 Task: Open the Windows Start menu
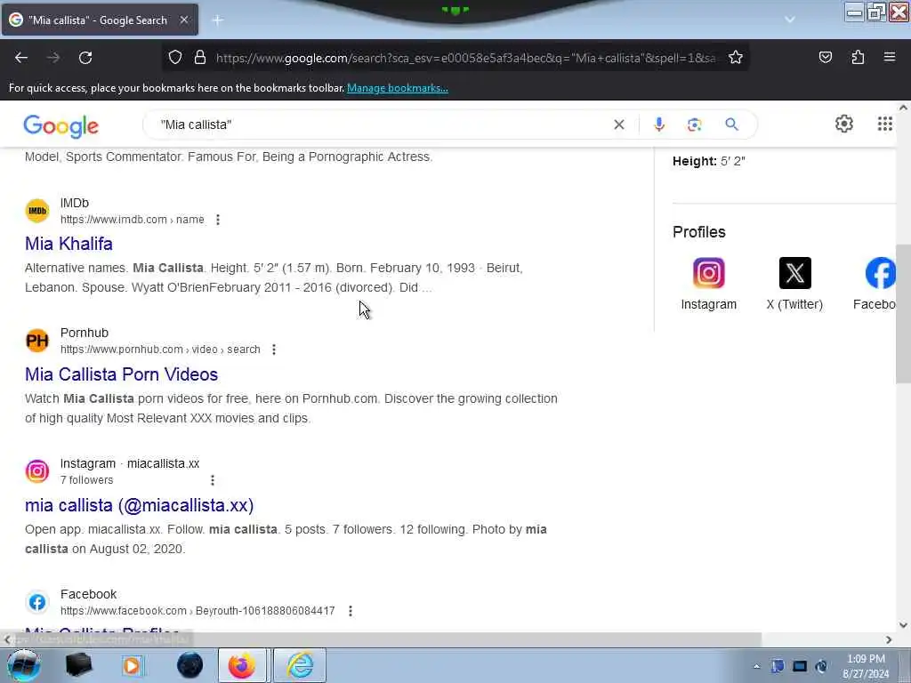23,665
